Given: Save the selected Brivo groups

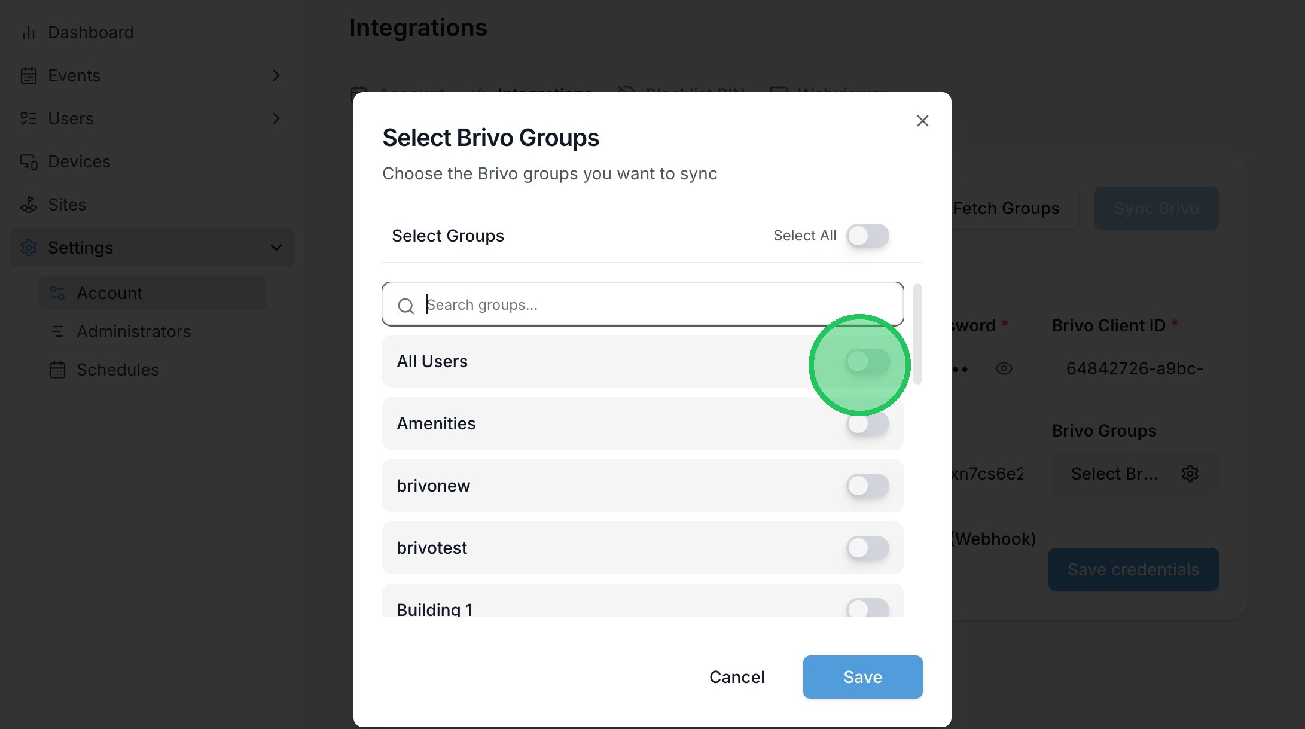Looking at the screenshot, I should (x=862, y=677).
